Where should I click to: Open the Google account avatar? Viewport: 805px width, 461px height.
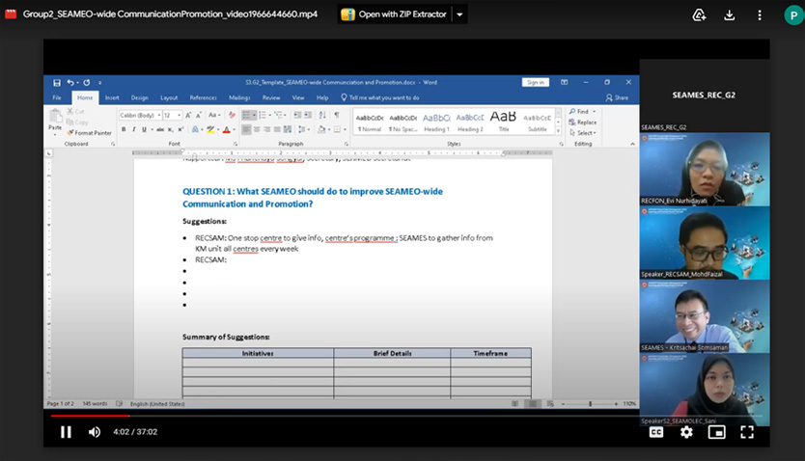[793, 14]
